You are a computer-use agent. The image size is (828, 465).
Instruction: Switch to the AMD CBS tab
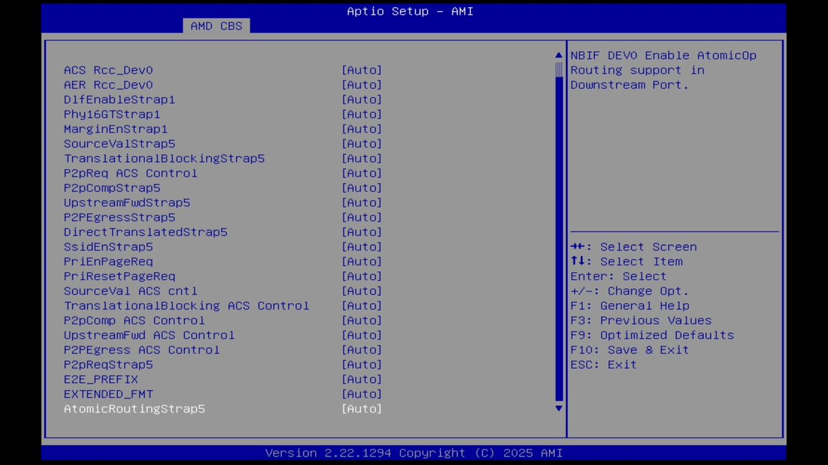tap(216, 26)
